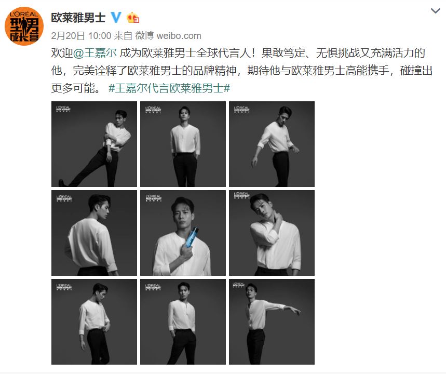
Task: Open bottom-left photo in side profile
Action: click(x=94, y=322)
